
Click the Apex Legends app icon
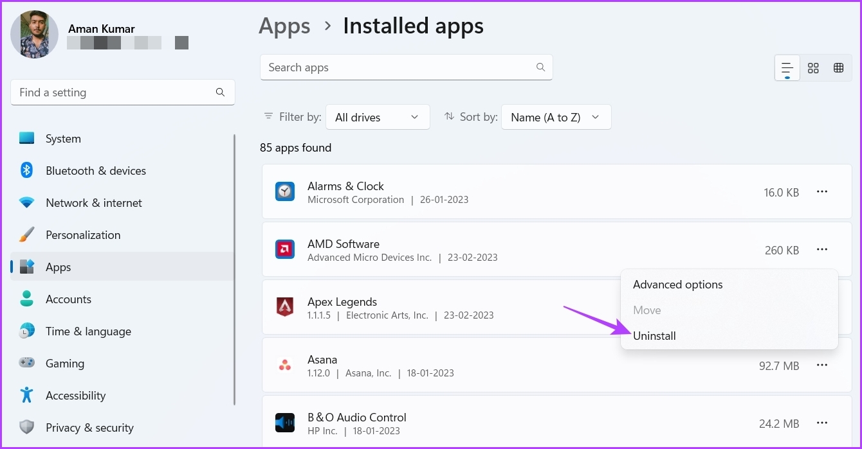[x=285, y=307]
